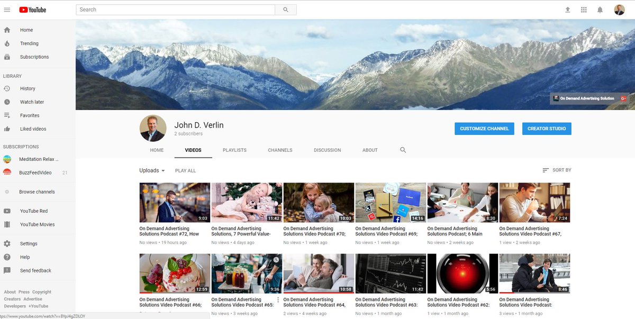Open the notifications bell
Viewport: 635px width, 319px height.
click(x=600, y=10)
